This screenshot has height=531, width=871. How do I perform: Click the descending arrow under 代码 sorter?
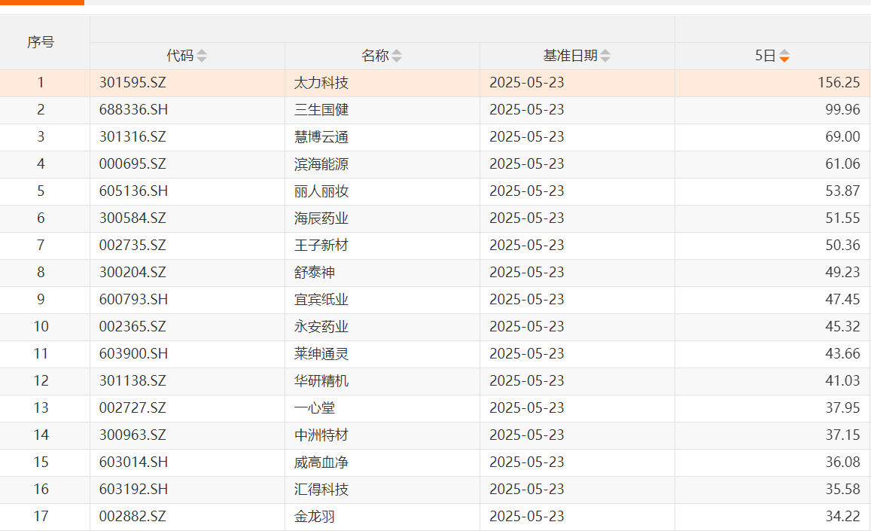(200, 59)
